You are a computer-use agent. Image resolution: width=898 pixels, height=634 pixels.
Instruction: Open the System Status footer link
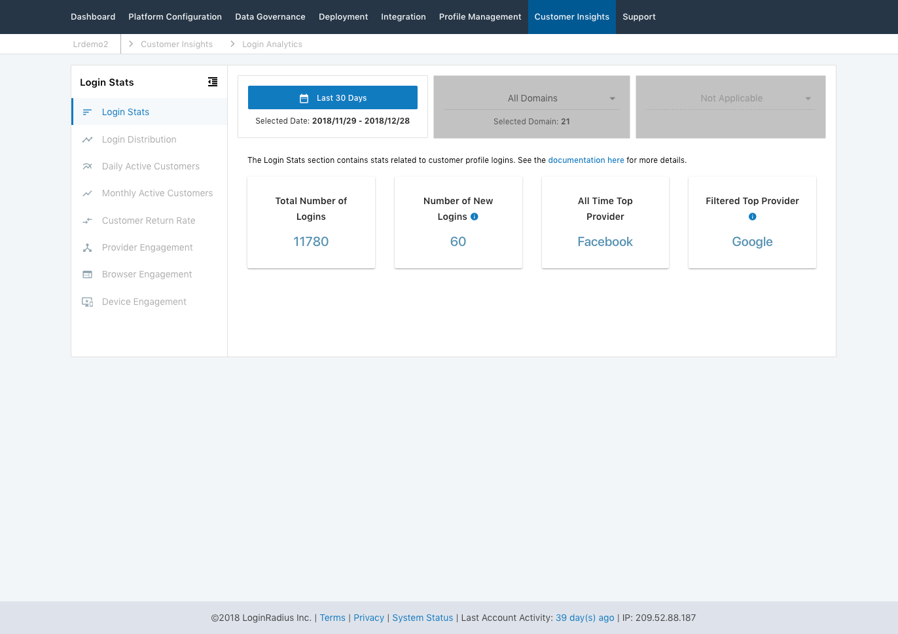tap(423, 618)
